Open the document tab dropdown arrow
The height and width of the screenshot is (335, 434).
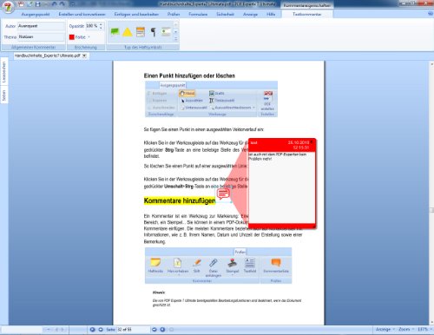[x=84, y=56]
